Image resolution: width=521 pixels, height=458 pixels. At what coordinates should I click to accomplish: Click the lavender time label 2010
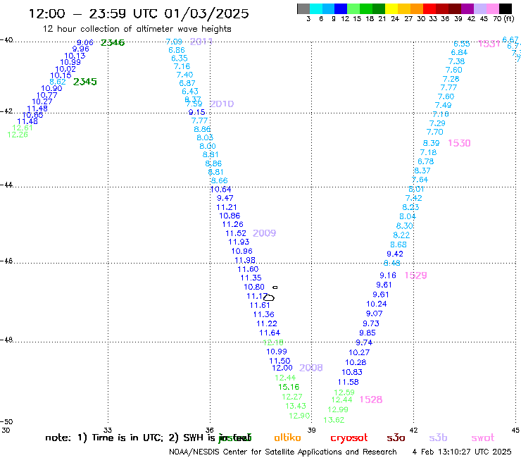point(222,104)
